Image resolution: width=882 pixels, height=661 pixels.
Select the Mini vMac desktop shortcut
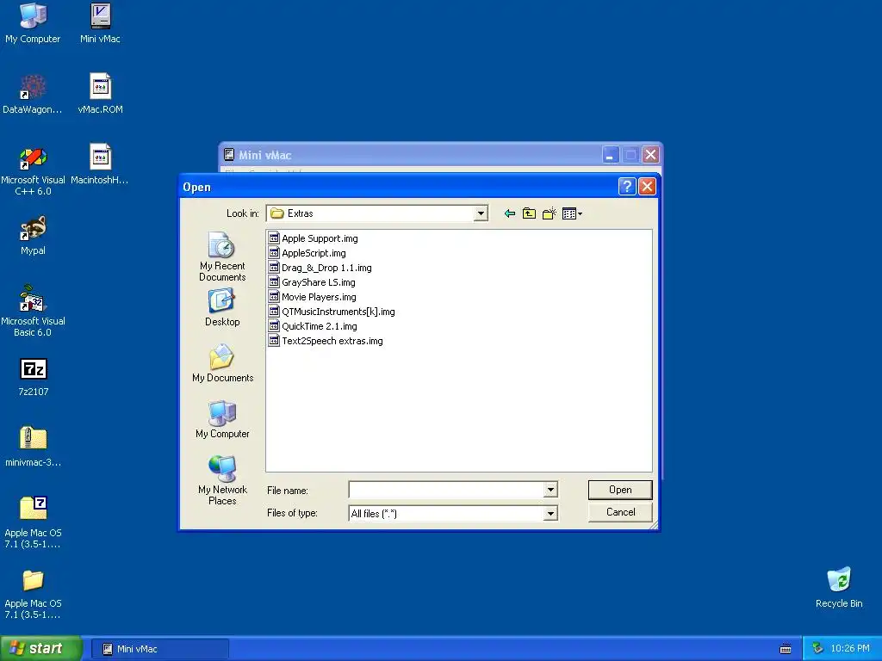click(x=100, y=22)
